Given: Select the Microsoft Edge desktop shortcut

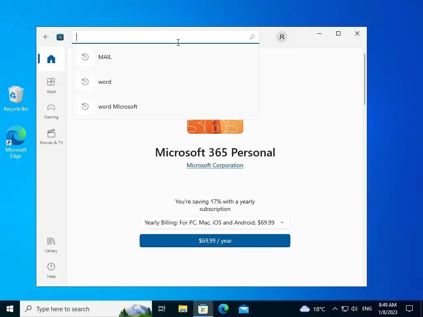Looking at the screenshot, I should pos(16,142).
